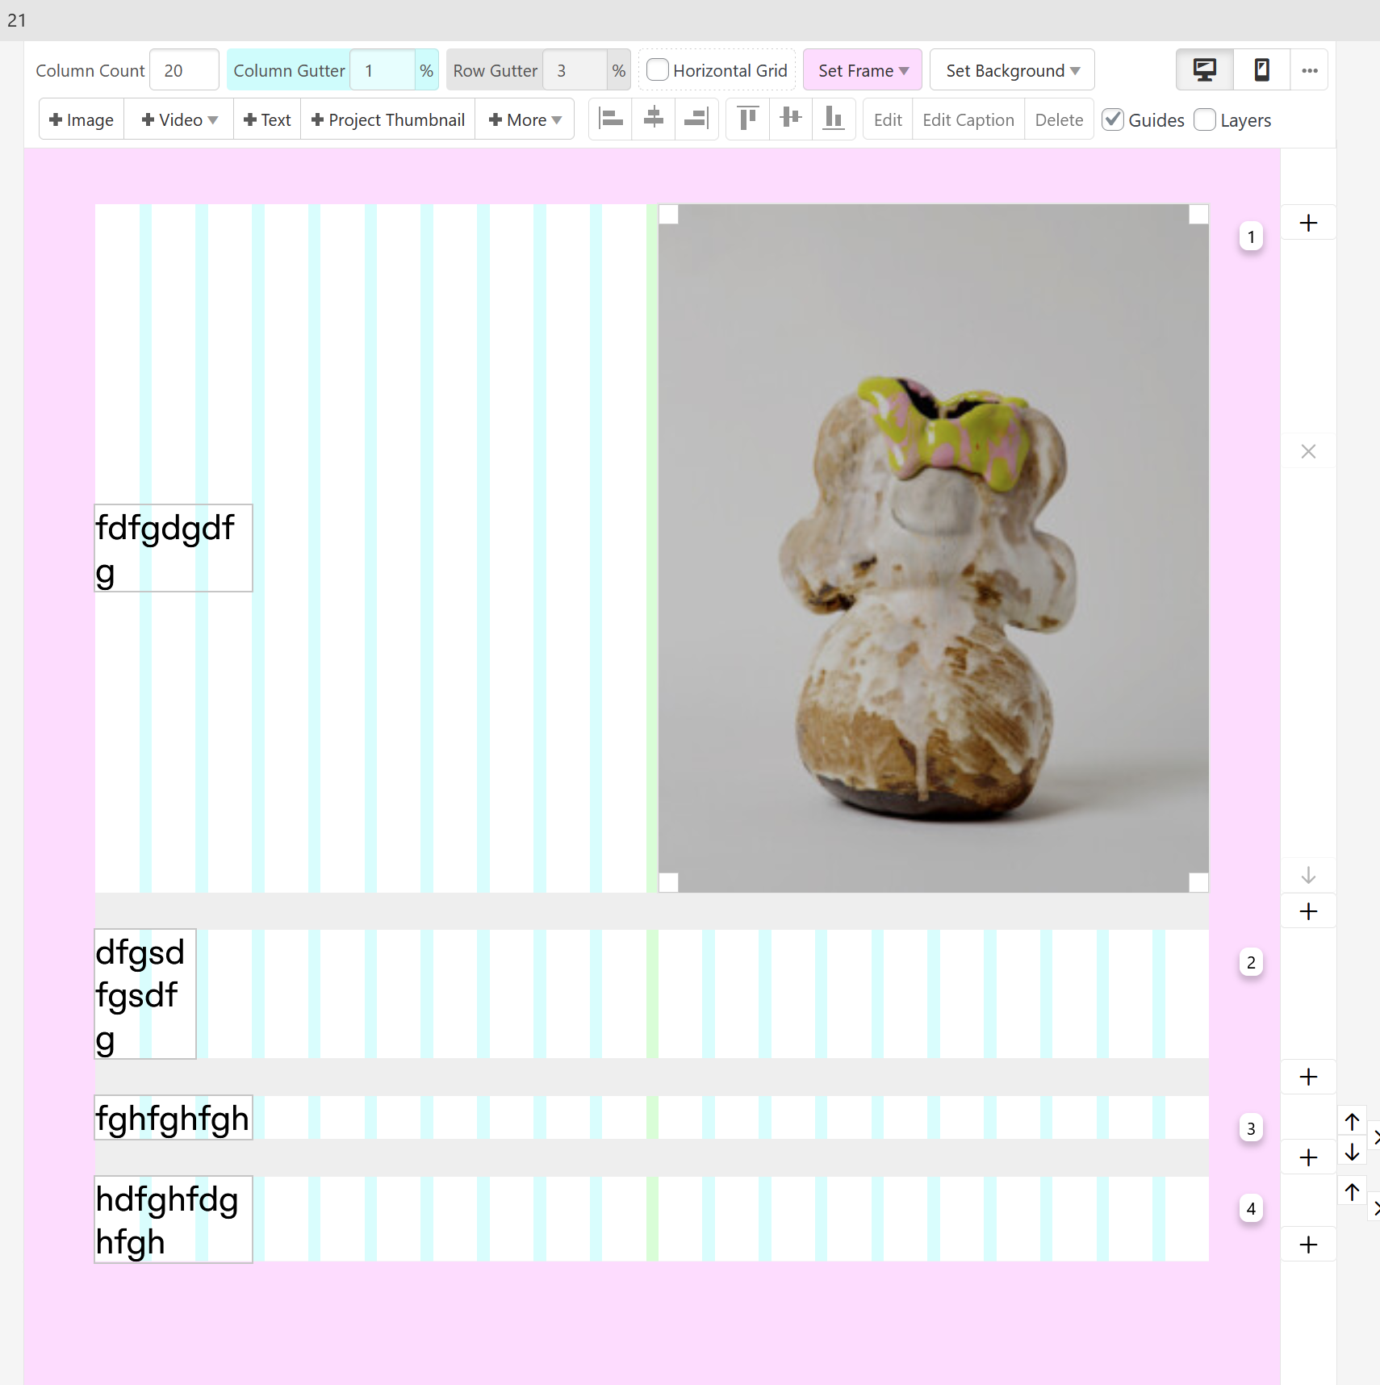Image resolution: width=1380 pixels, height=1385 pixels.
Task: Click the align vertical middle icon
Action: tap(791, 119)
